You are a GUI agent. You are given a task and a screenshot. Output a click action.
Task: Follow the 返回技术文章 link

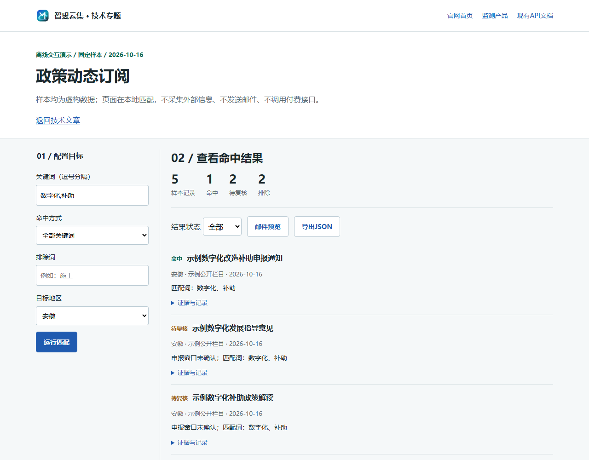pos(58,120)
